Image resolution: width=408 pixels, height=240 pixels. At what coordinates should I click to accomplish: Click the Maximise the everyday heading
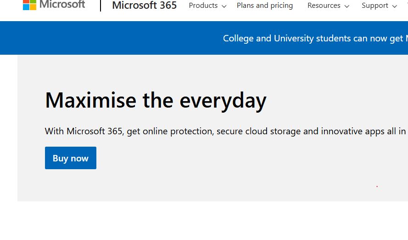156,100
